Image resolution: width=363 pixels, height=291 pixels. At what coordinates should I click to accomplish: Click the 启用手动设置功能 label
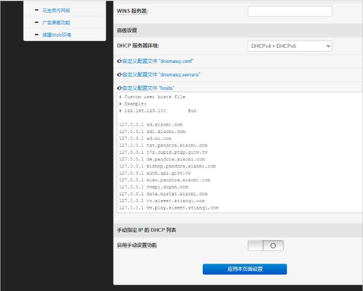[137, 245]
